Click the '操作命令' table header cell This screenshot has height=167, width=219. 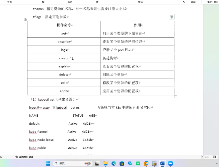tap(64, 25)
